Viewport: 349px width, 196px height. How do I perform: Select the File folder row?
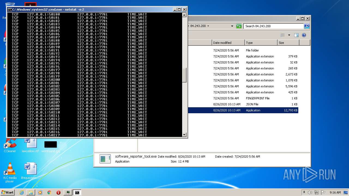point(243,50)
